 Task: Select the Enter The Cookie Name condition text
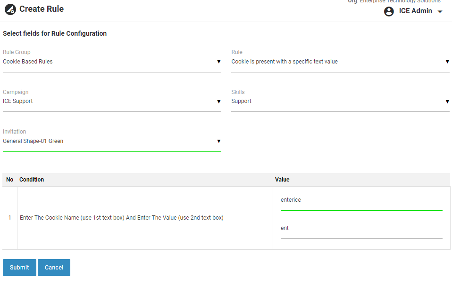tap(121, 218)
